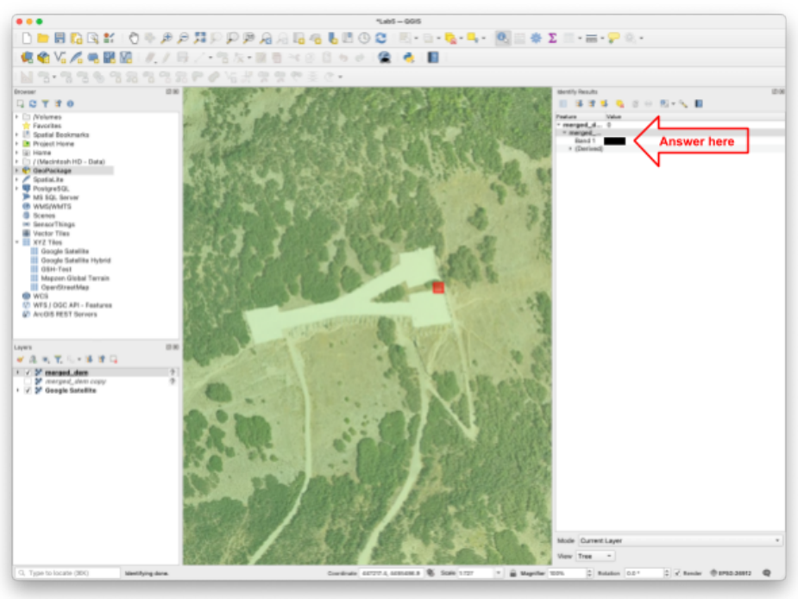This screenshot has width=798, height=599.
Task: Open a project with the folder icon
Action: [x=43, y=38]
